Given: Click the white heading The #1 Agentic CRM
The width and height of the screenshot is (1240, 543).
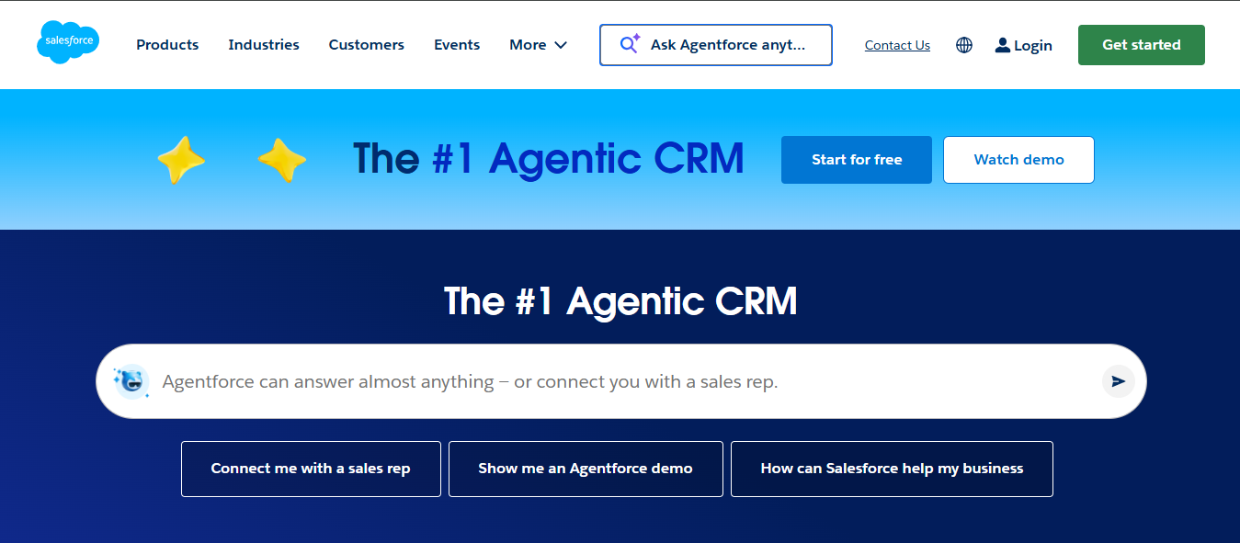Looking at the screenshot, I should (620, 301).
